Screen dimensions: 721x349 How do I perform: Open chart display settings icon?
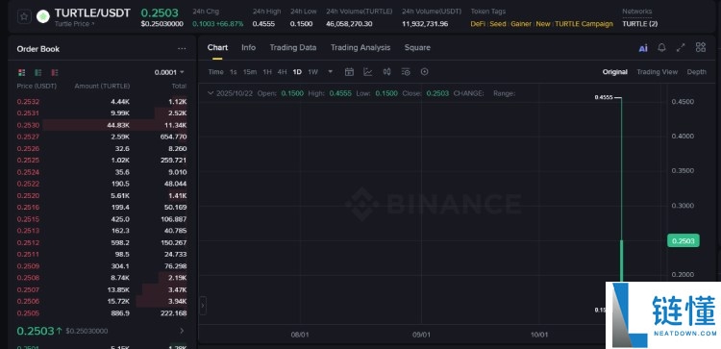tap(406, 72)
